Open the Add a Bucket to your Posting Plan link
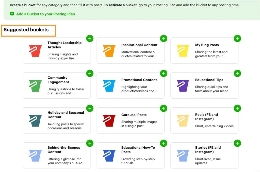260x172 pixels. coord(46,14)
